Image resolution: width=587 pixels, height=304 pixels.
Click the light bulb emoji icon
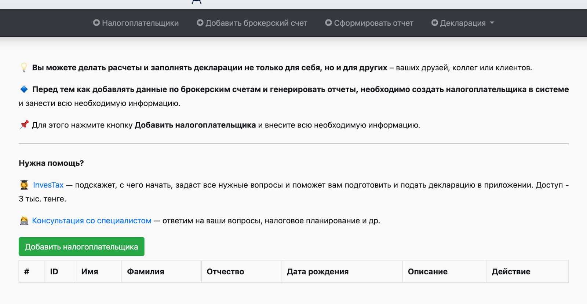[24, 67]
